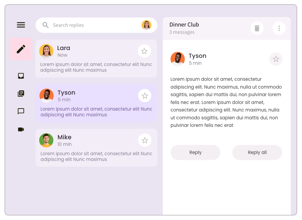Screen dimensions: 302x220
Task: Click Tyson's avatar in the open message
Action: click(x=178, y=59)
